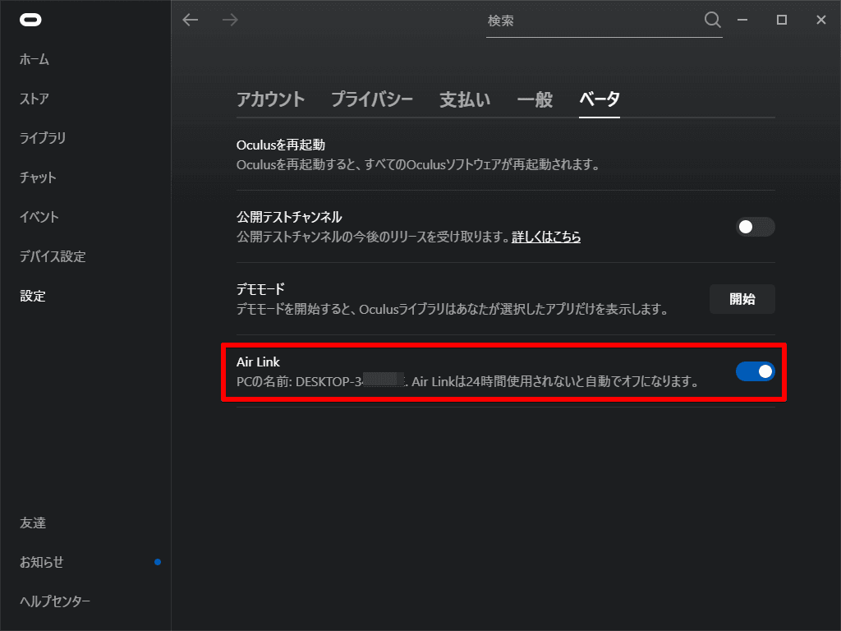Minimize the Oculus window
The image size is (841, 631).
coord(742,20)
